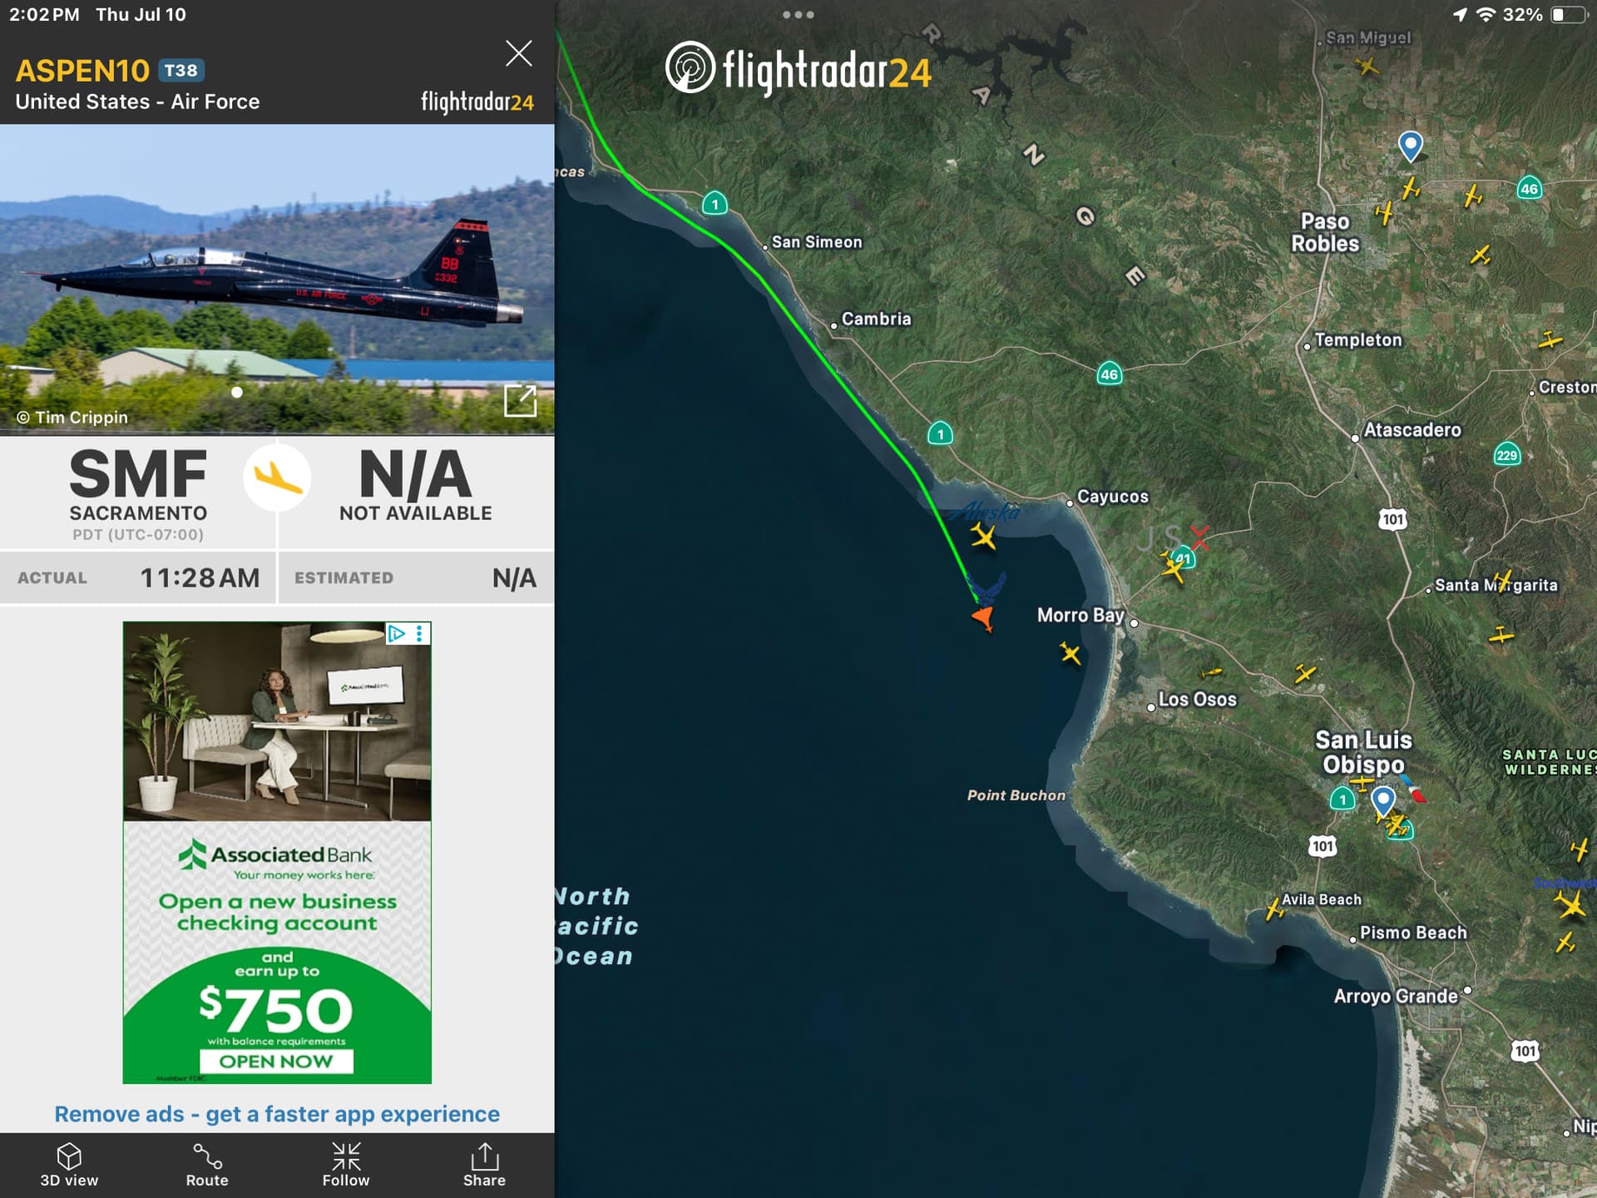Image resolution: width=1597 pixels, height=1198 pixels.
Task: Tap the T38 aircraft type badge
Action: [x=181, y=71]
